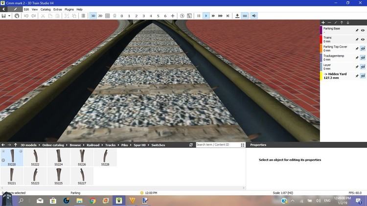This screenshot has width=367, height=206.
Task: Open the Plugins menu
Action: click(69, 9)
